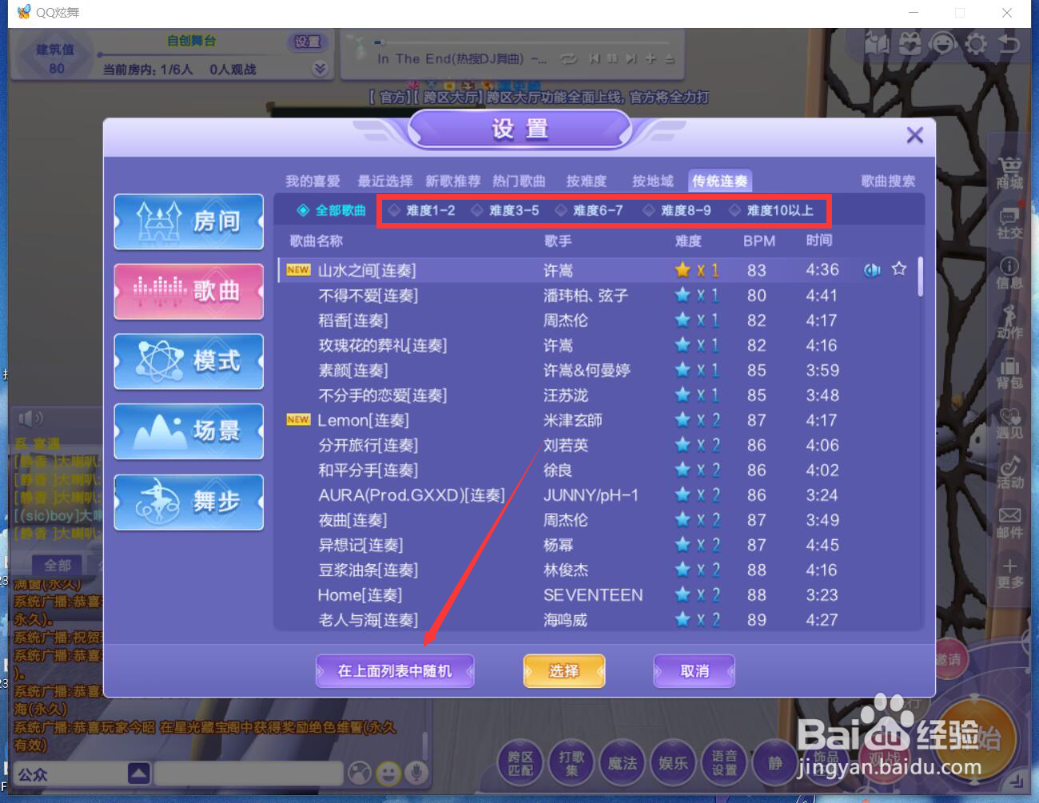Switch to the 最近选择 tab
1039x803 pixels.
click(x=384, y=181)
